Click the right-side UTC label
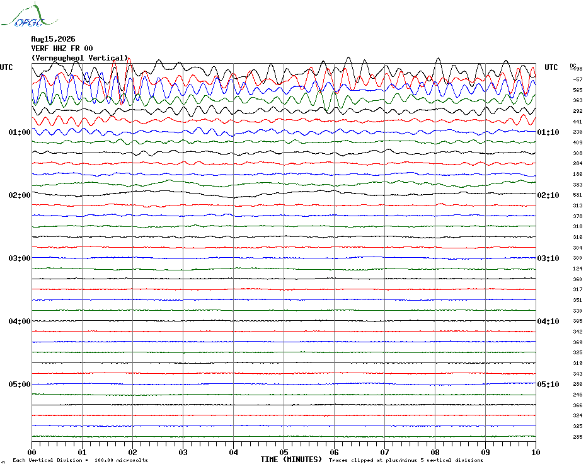 click(551, 67)
